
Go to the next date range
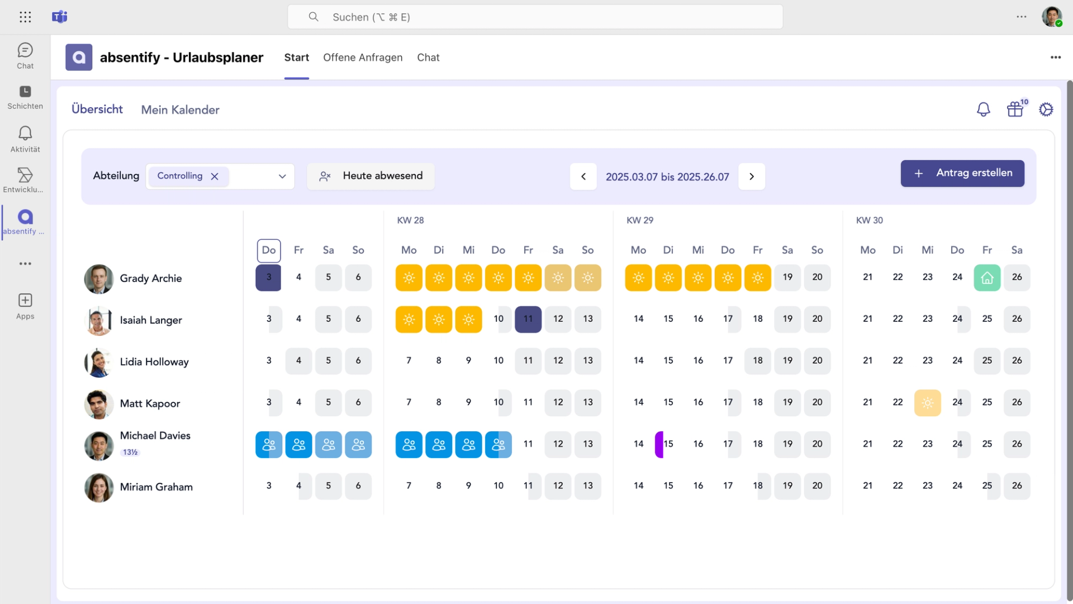(751, 177)
